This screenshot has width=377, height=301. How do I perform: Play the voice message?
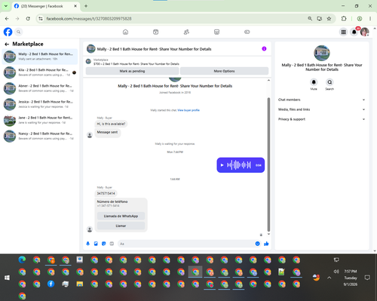(222, 165)
